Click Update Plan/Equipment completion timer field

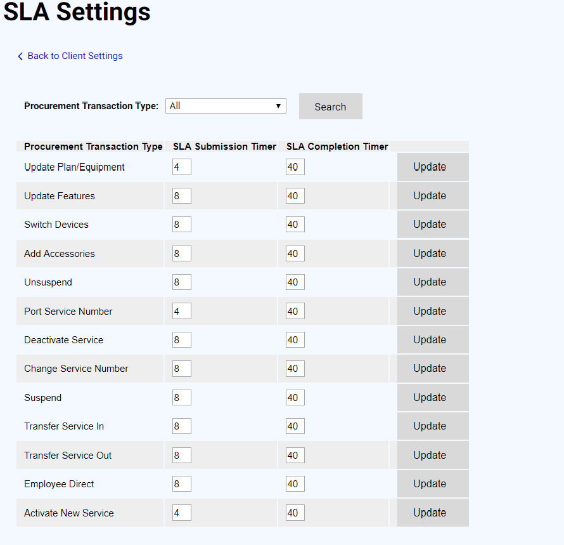(x=295, y=167)
